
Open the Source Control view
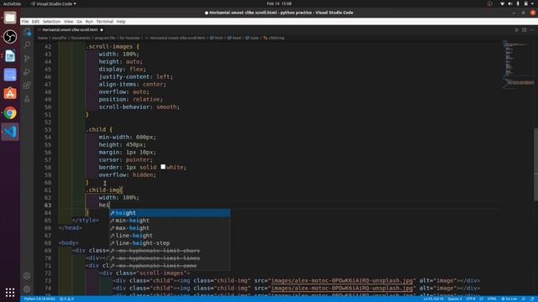click(27, 58)
